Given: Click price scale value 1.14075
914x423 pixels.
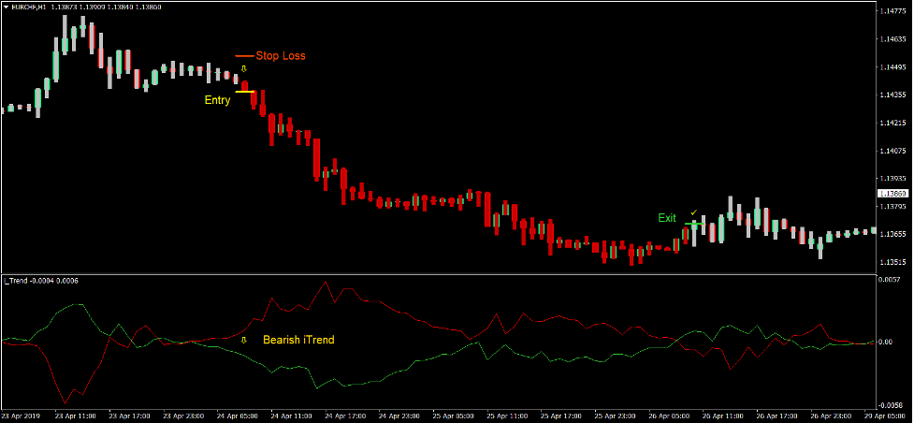Looking at the screenshot, I should coord(894,151).
